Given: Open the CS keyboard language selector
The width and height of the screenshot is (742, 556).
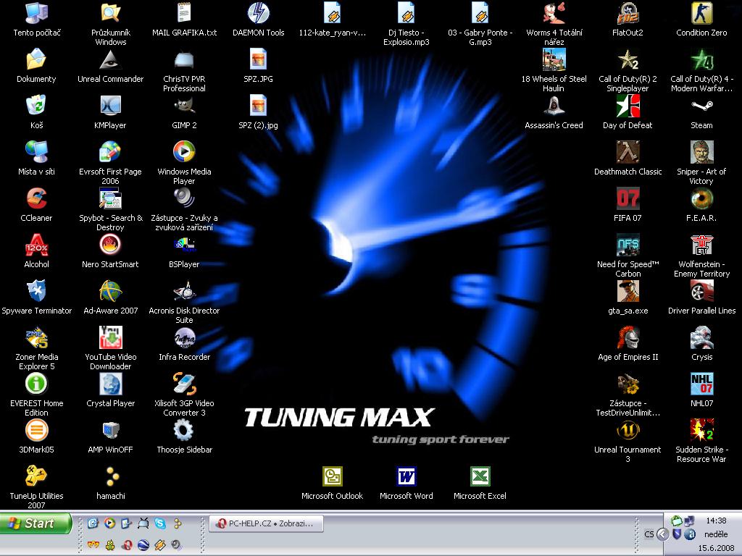Looking at the screenshot, I should [x=649, y=534].
